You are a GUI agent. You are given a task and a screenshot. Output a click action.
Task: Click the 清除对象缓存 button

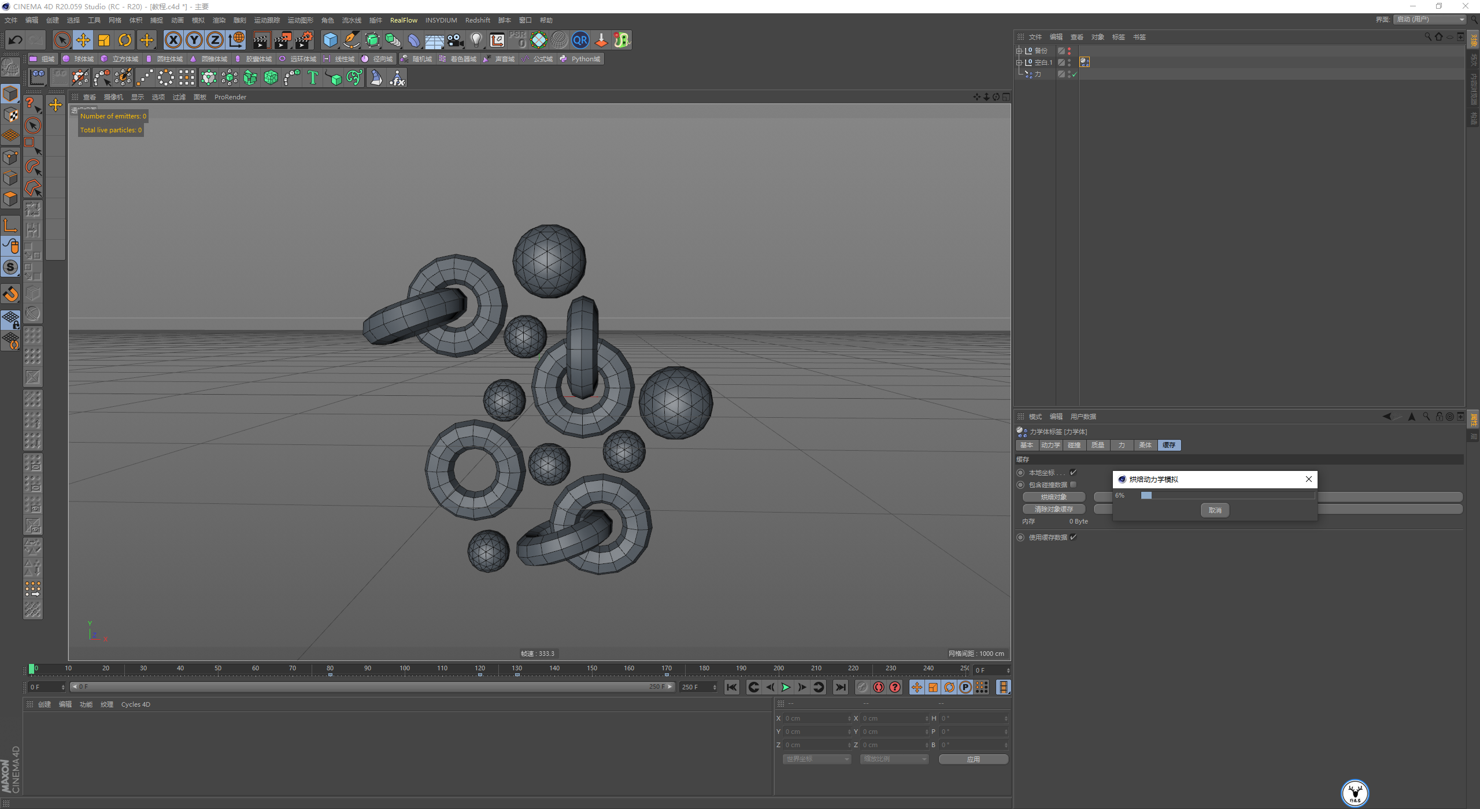[1053, 509]
